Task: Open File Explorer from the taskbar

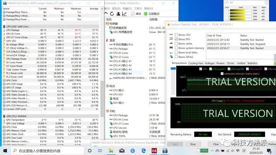Action: coord(111,151)
